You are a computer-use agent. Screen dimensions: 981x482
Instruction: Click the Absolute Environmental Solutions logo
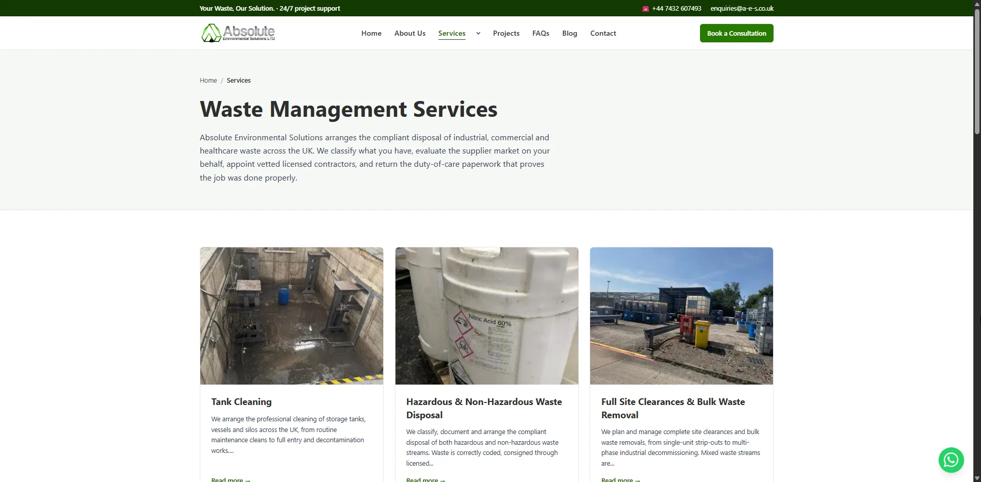click(x=238, y=33)
